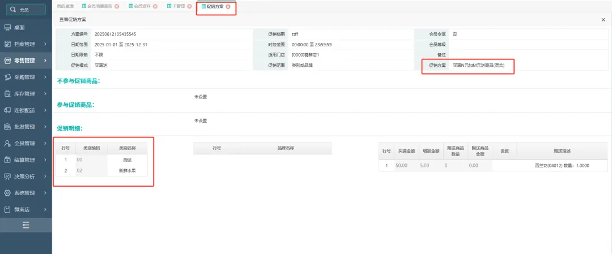The height and width of the screenshot is (254, 612).
Task: Expand the 采购管理 chevron arrow
Action: point(45,77)
